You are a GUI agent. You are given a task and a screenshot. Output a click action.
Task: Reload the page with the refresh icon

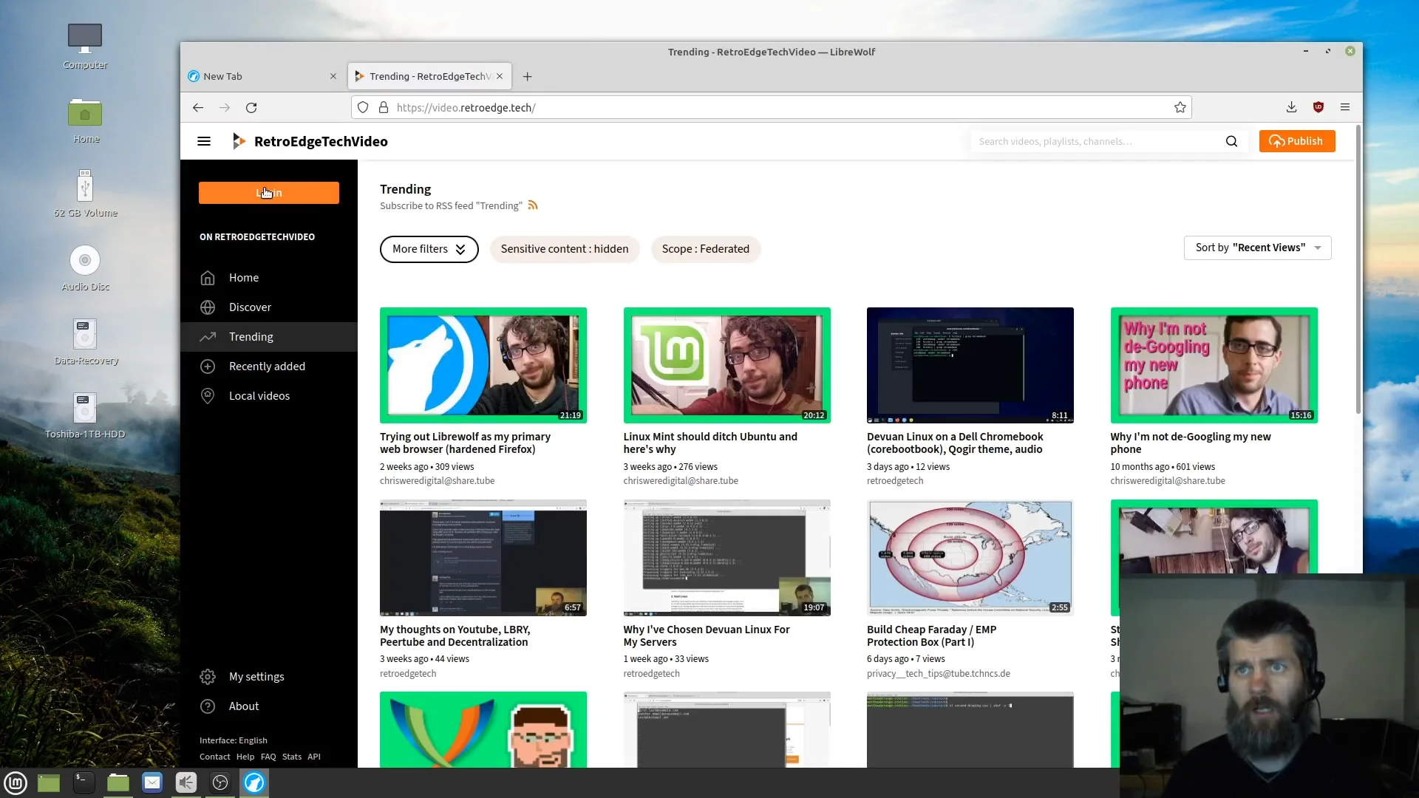click(x=251, y=108)
